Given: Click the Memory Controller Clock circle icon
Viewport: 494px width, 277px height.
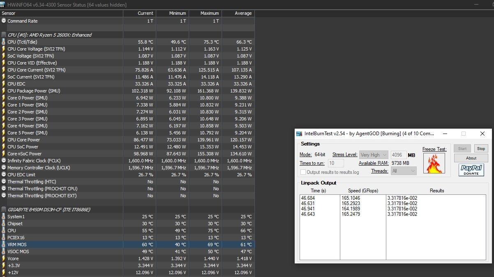Looking at the screenshot, I should 4,168.
